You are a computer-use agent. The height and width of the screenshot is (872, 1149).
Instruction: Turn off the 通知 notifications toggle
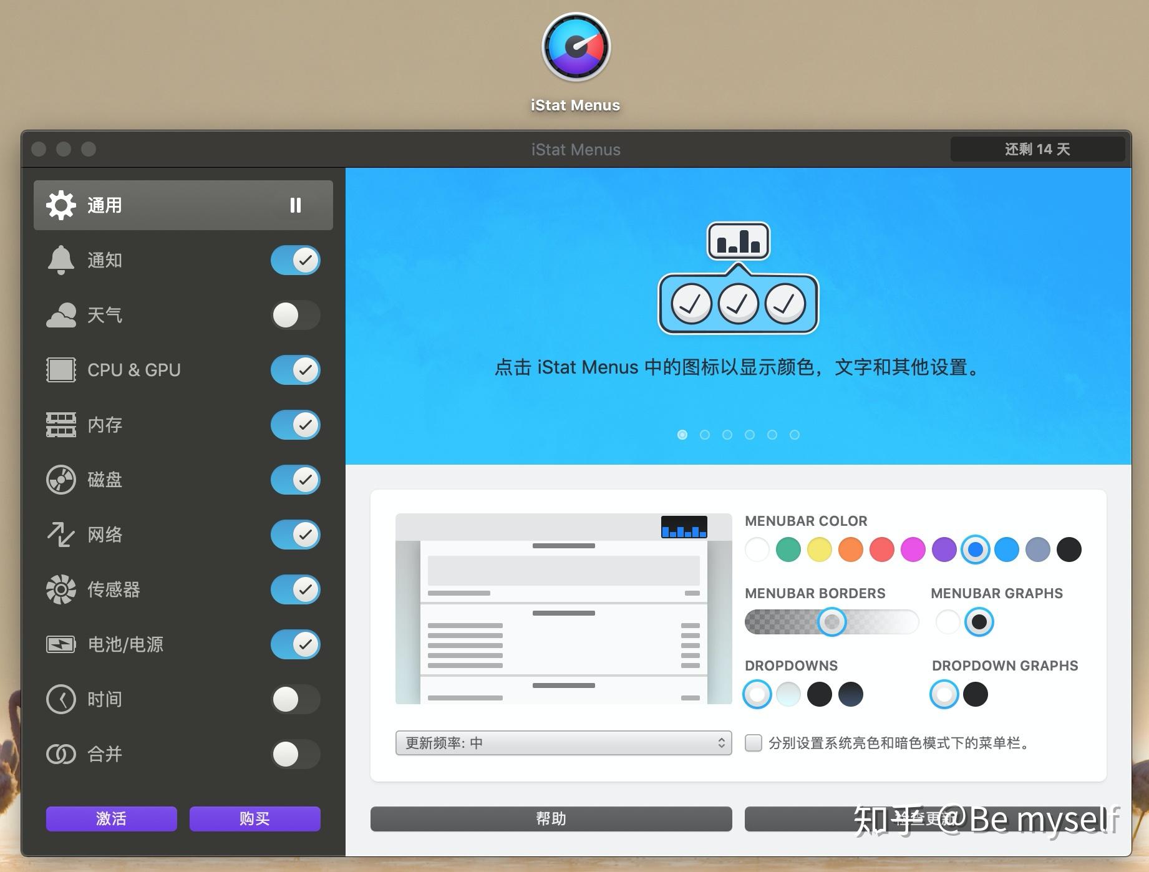(296, 260)
